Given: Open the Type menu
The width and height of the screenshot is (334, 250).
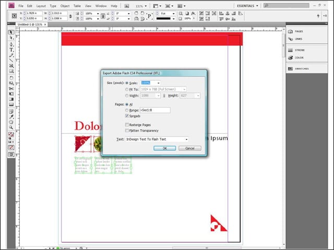Looking at the screenshot, I should [x=53, y=6].
